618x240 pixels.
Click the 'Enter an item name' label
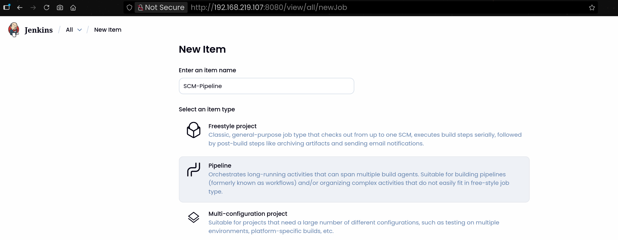click(x=207, y=70)
